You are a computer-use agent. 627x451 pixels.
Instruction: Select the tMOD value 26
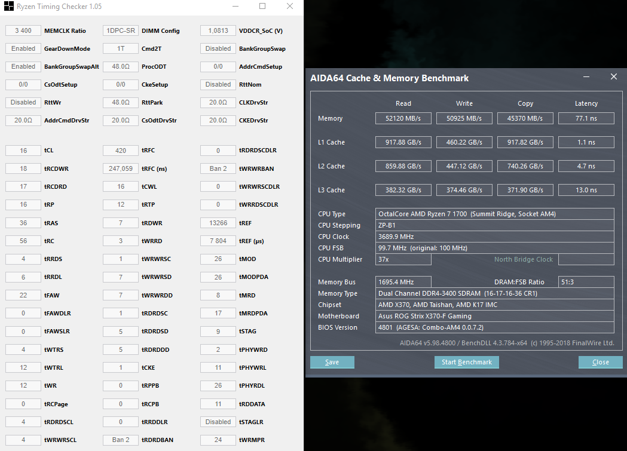point(218,259)
